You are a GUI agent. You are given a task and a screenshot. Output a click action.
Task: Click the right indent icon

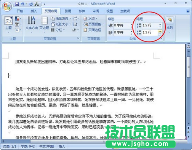[110, 32]
